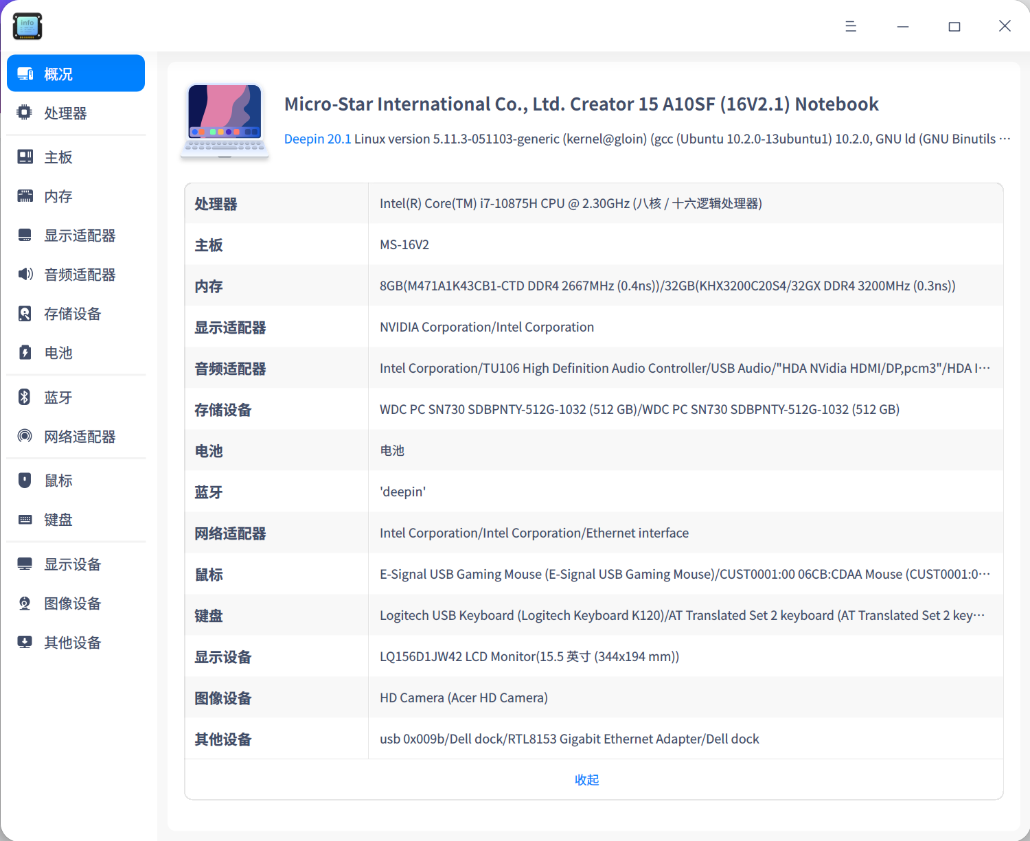This screenshot has height=841, width=1030.
Task: Click the 8GB M471A1K43CB1-CTD memory value
Action: [x=667, y=286]
